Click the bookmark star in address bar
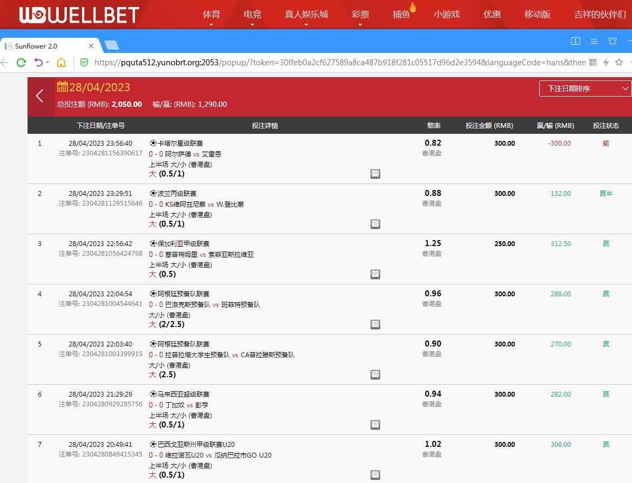 tap(619, 63)
